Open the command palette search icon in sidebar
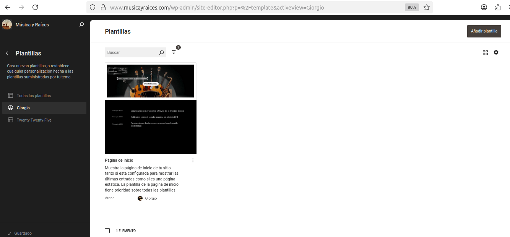 (x=81, y=24)
